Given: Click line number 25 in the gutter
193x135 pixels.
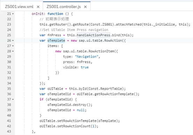Looking at the screenshot, I should tap(9, 35).
